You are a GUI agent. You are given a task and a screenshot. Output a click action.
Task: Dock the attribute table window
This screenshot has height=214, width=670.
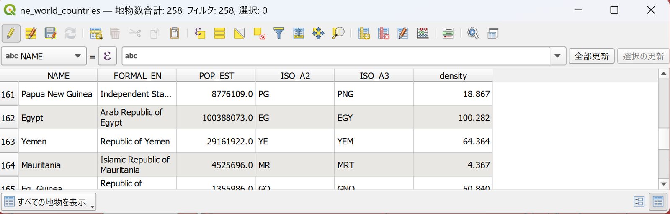point(493,33)
